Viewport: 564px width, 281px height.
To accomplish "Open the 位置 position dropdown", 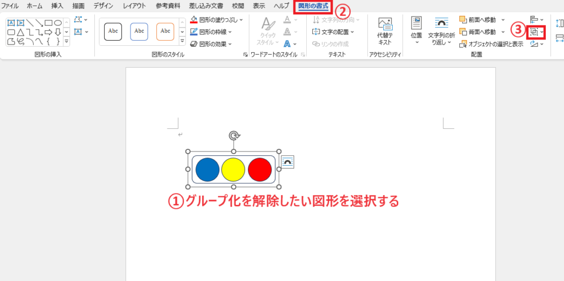I will point(416,31).
